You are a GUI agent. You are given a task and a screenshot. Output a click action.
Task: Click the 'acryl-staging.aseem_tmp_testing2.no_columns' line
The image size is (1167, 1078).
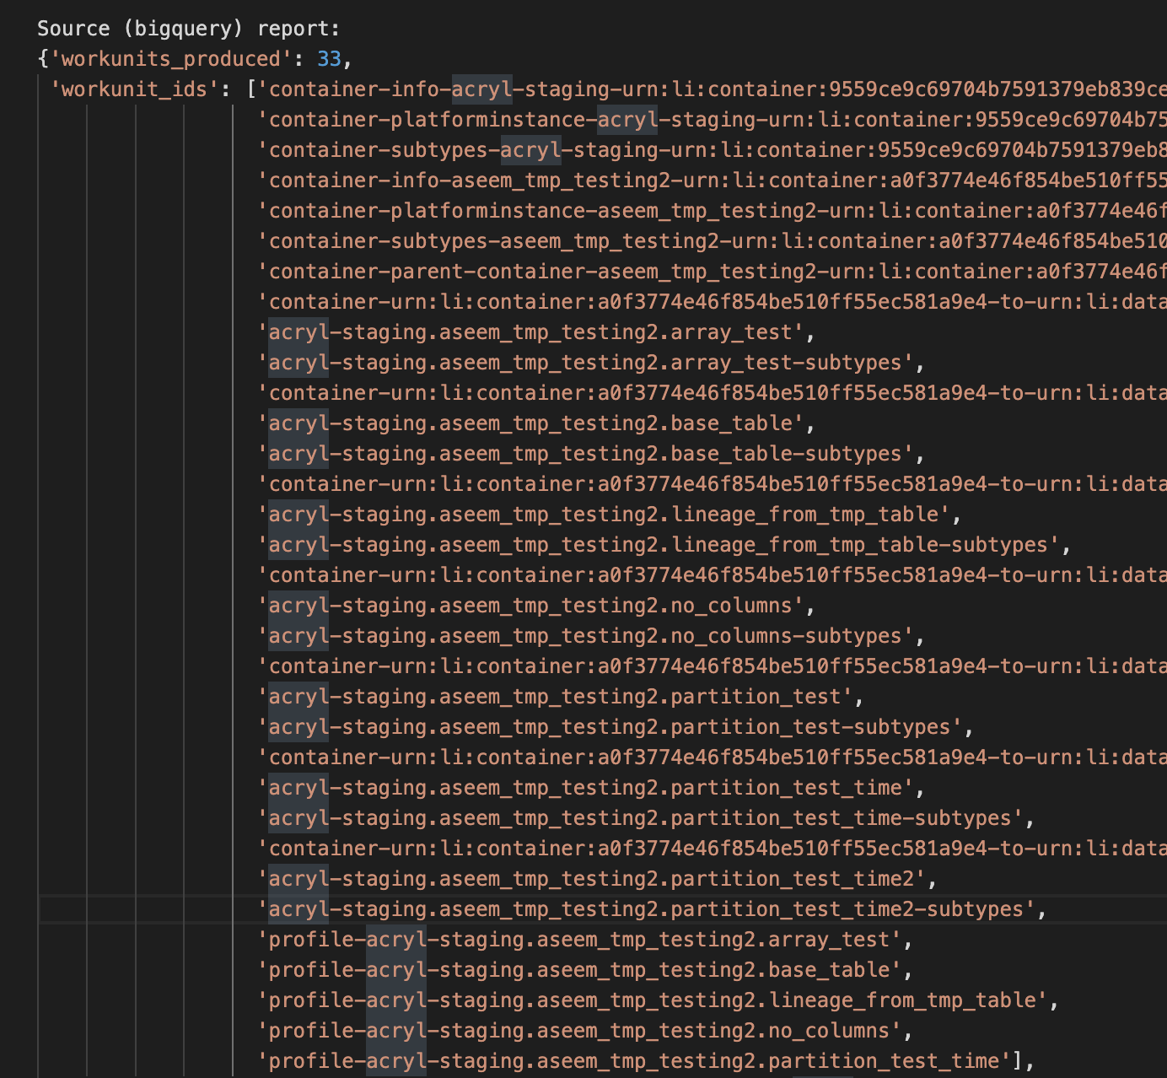(x=536, y=606)
